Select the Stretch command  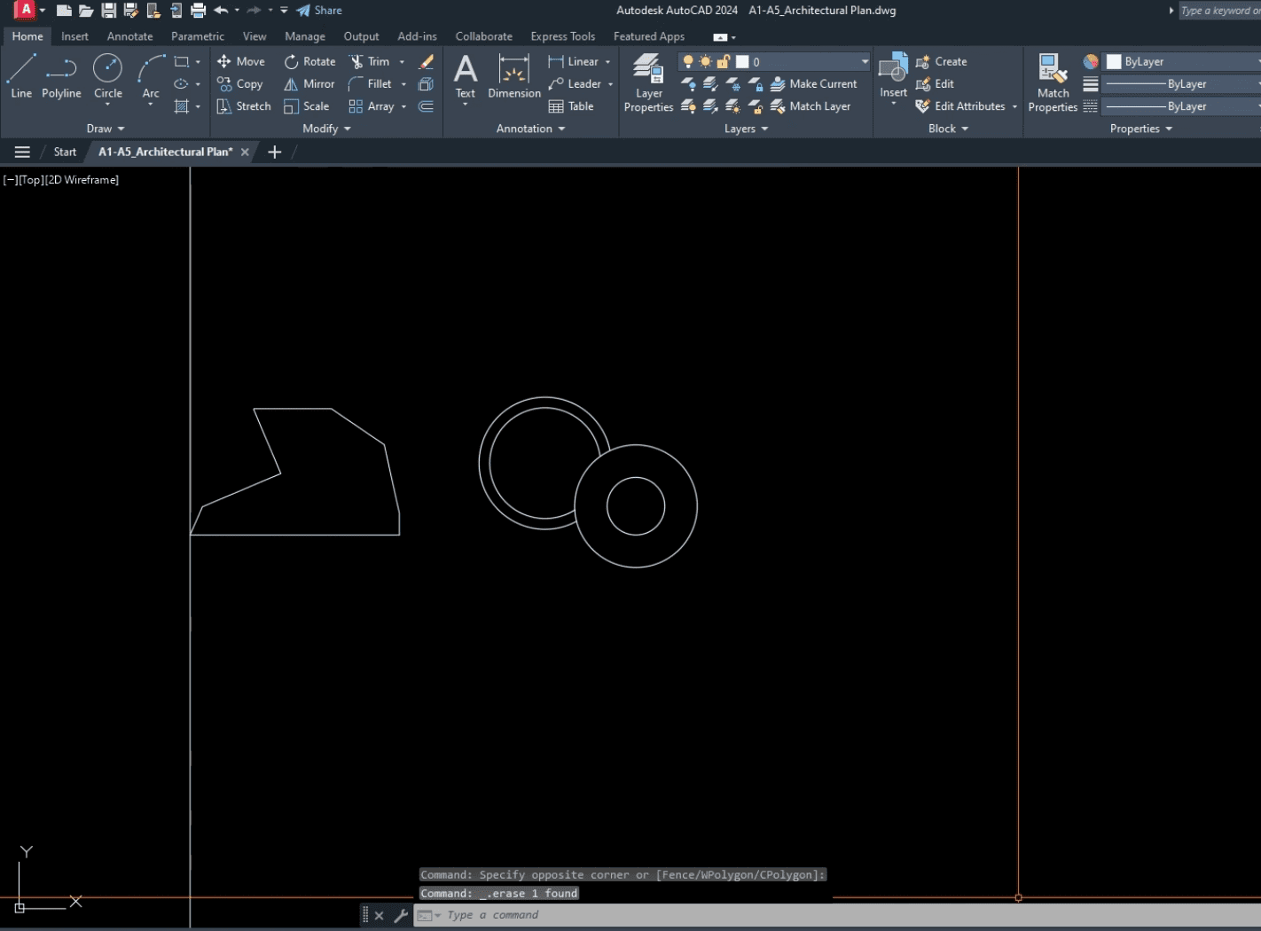point(242,106)
